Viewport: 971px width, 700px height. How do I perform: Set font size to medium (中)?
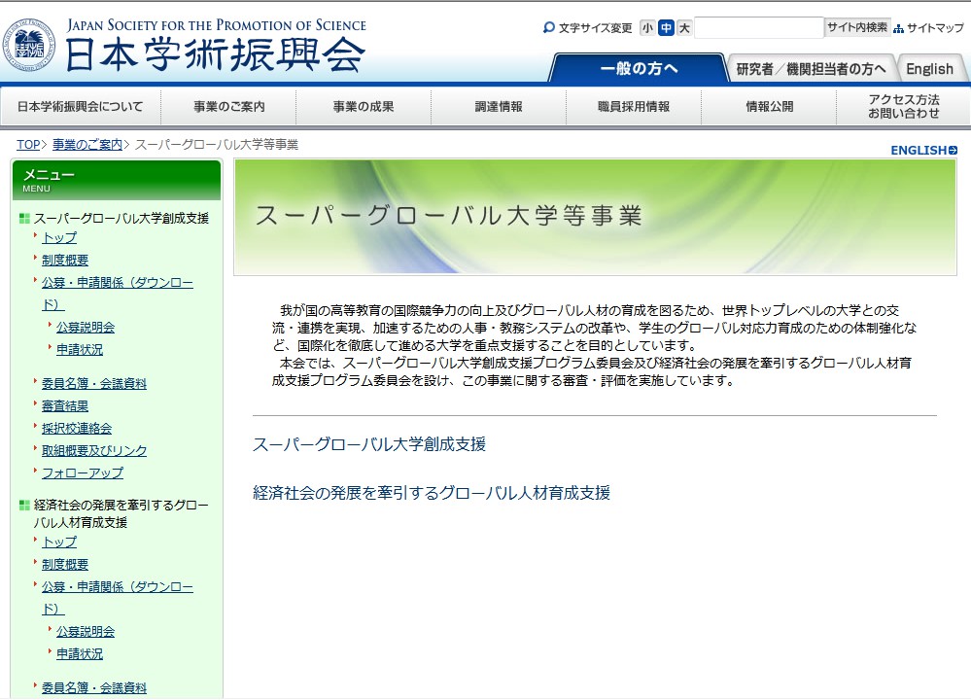click(x=666, y=28)
